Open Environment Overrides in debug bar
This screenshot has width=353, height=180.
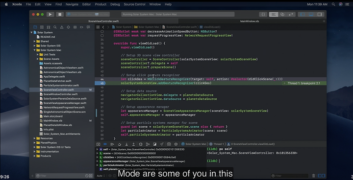pyautogui.click(x=154, y=144)
